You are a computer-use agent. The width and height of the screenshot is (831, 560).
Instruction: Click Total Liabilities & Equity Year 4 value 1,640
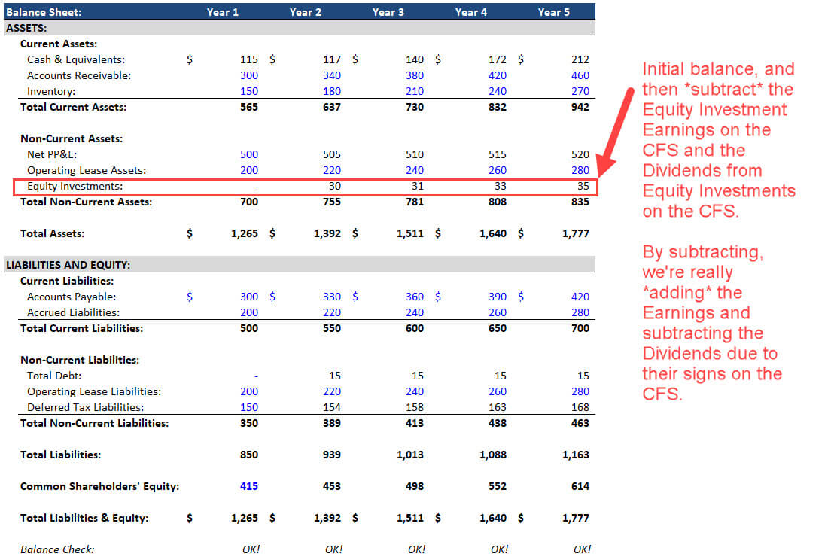pyautogui.click(x=493, y=518)
